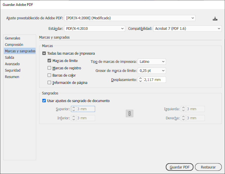Select Resumen in the sidebar
This screenshot has height=174, width=225.
click(x=20, y=77)
